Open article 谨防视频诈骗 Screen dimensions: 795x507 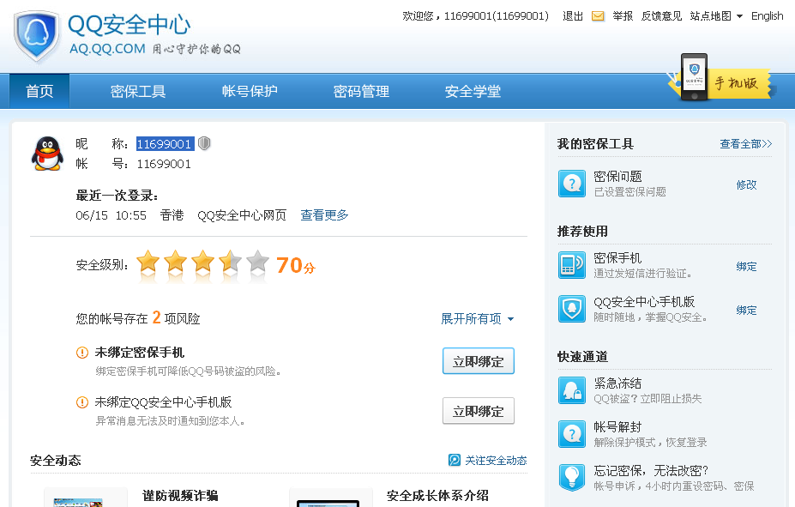coord(180,495)
